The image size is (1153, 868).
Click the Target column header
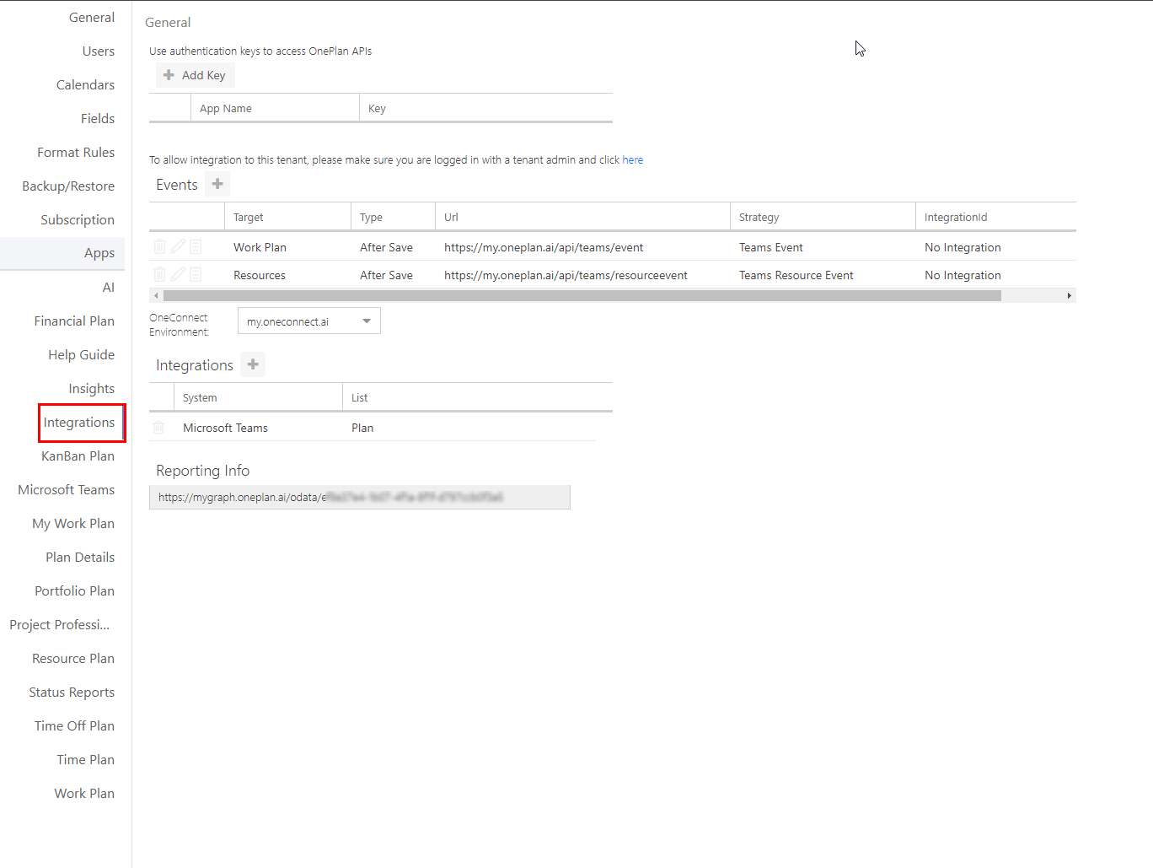pyautogui.click(x=287, y=217)
